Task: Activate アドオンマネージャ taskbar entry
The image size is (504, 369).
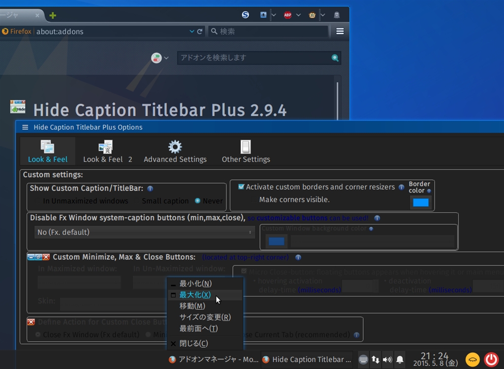Action: coord(214,359)
